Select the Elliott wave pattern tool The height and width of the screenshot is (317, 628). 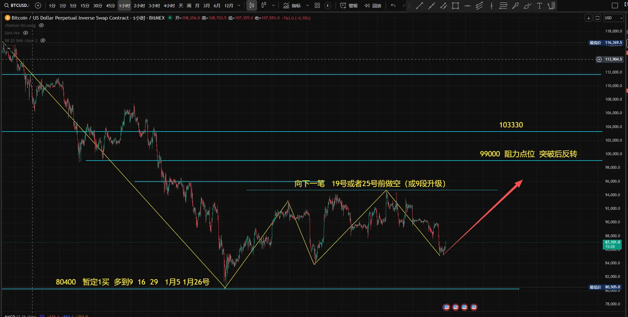point(551,6)
